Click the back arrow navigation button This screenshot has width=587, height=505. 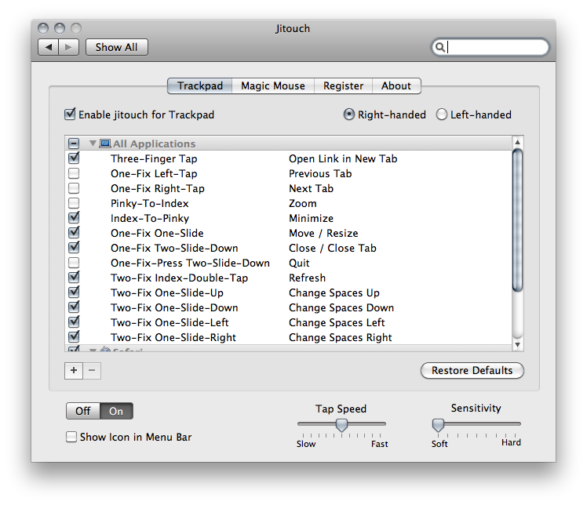click(49, 47)
